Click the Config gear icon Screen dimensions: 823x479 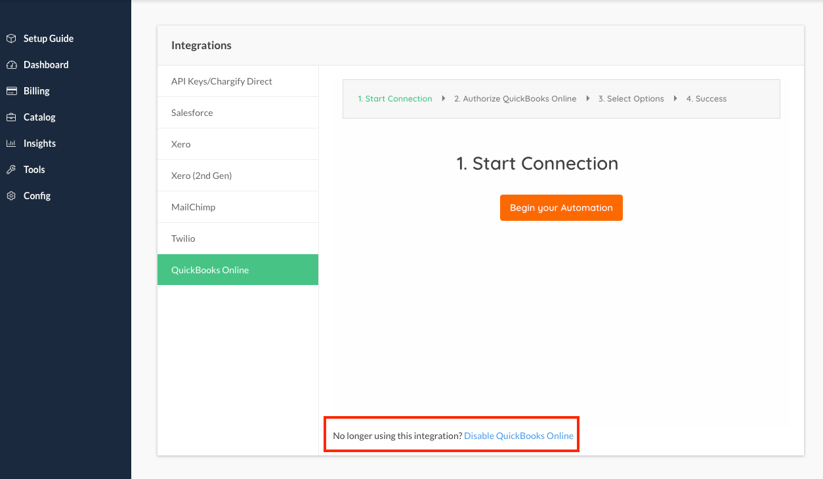point(11,196)
